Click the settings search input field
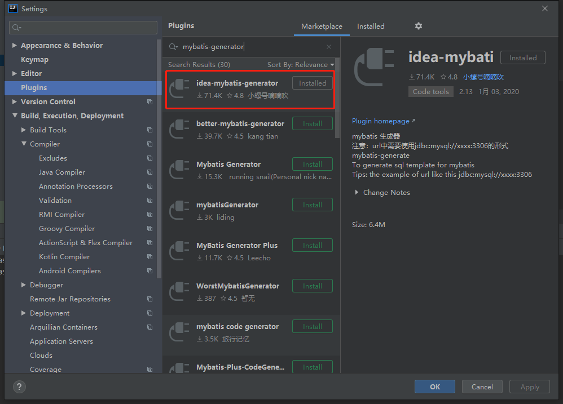Image resolution: width=563 pixels, height=404 pixels. pos(85,28)
